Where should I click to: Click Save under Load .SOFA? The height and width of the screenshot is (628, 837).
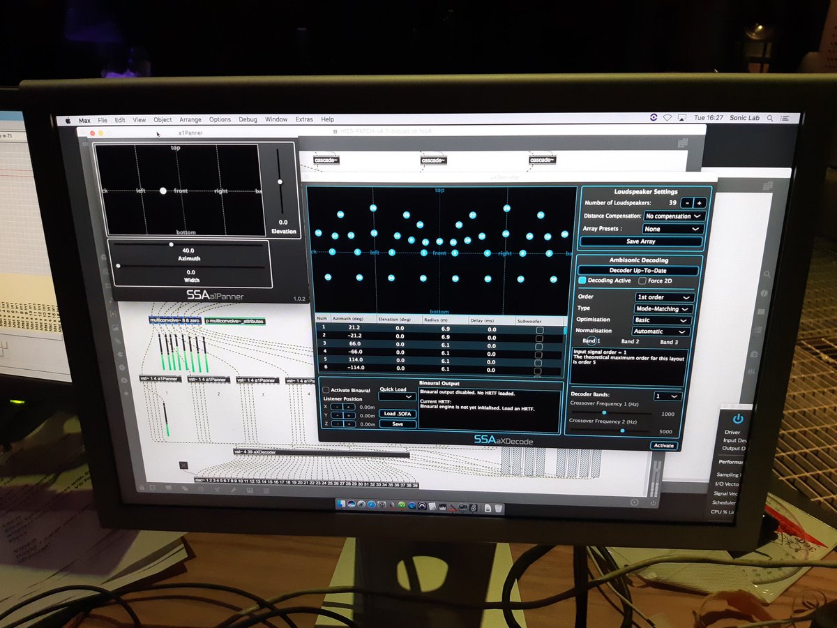click(x=398, y=424)
